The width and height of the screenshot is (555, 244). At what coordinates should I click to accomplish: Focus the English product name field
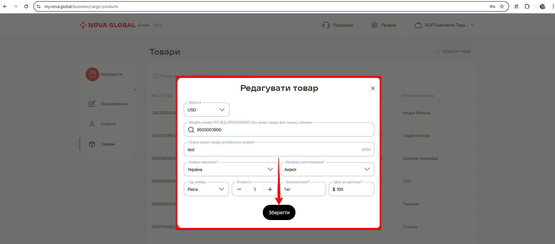272,150
